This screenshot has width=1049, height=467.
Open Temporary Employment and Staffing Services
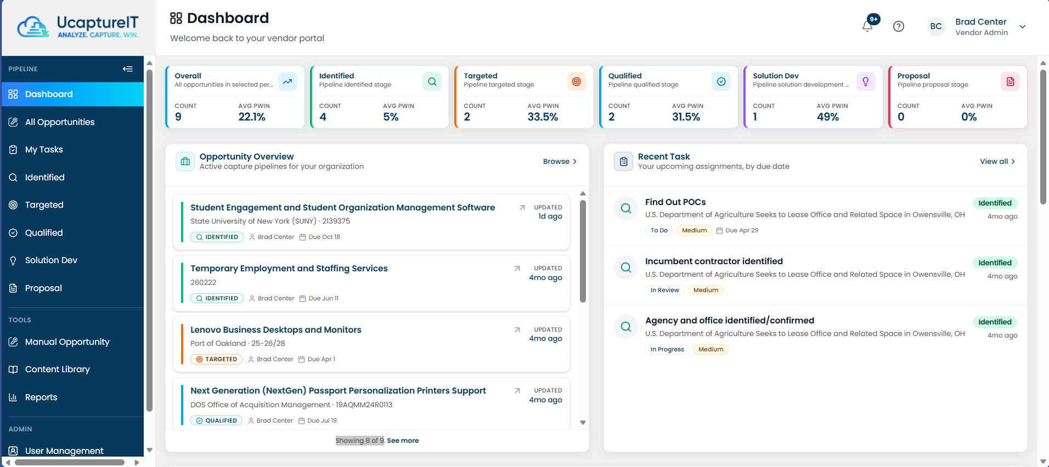coord(289,268)
